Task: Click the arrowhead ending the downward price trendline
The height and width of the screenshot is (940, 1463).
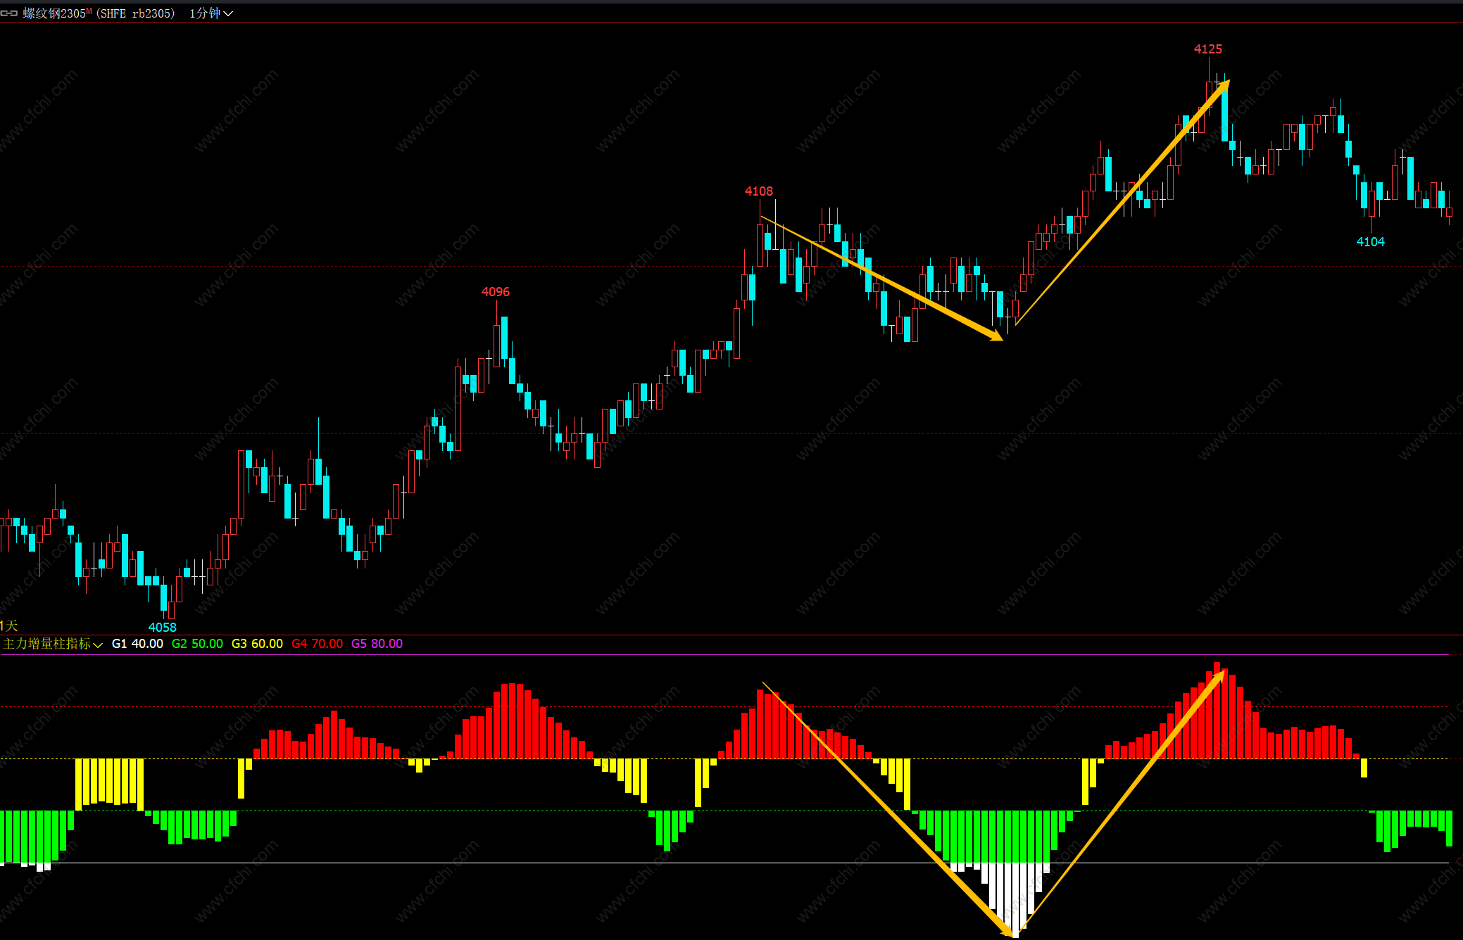Action: [x=995, y=336]
